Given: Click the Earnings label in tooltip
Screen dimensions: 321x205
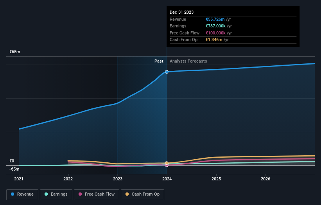Looking at the screenshot, I should [178, 26].
